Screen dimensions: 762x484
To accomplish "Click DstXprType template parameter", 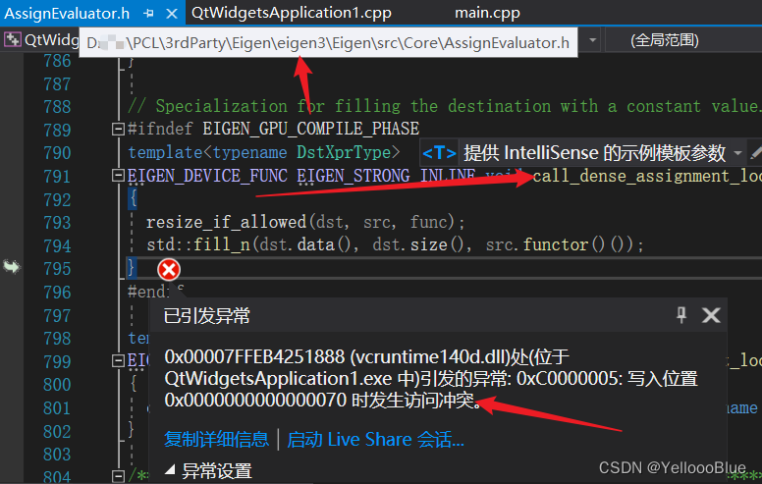I will tap(344, 152).
